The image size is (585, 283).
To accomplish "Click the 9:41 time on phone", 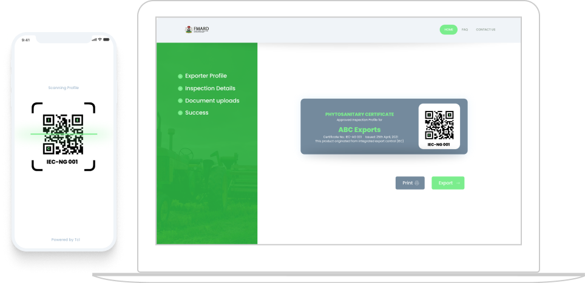I will pos(25,40).
